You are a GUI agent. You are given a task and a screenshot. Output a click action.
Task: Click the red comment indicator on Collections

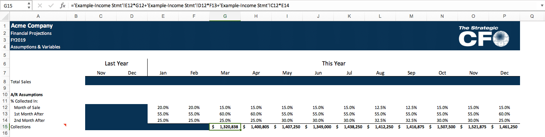65,125
